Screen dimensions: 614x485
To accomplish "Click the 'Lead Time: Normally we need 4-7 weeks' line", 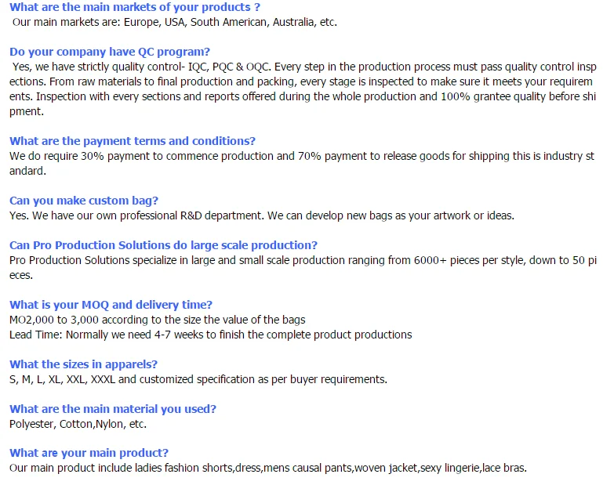I will click(211, 335).
